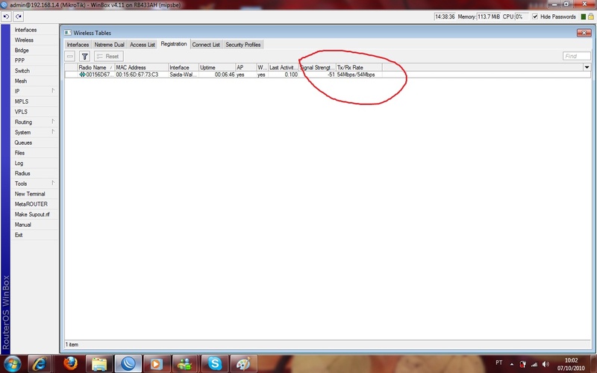
Task: Click the green status square indicator
Action: pos(584,16)
